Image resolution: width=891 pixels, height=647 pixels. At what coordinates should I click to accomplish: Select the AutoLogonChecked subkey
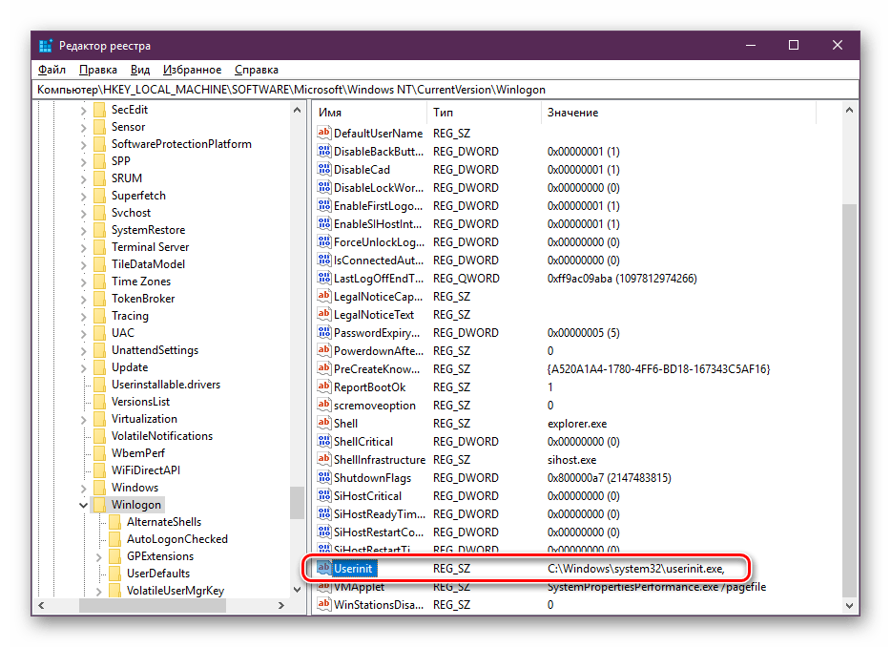[176, 539]
